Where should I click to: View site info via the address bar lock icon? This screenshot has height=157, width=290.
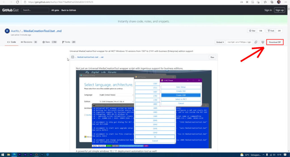click(x=25, y=2)
